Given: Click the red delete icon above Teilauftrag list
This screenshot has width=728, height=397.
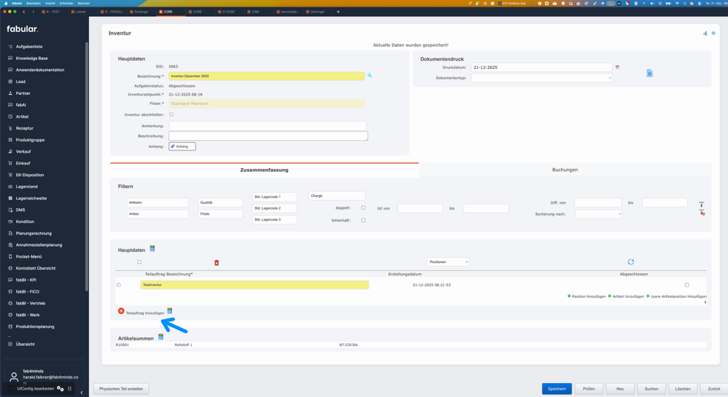Looking at the screenshot, I should pos(216,263).
